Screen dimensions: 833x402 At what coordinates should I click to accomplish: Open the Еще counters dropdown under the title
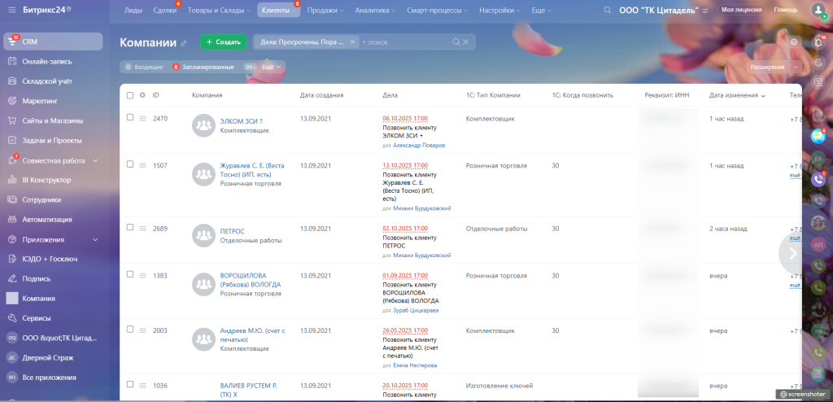[x=272, y=67]
